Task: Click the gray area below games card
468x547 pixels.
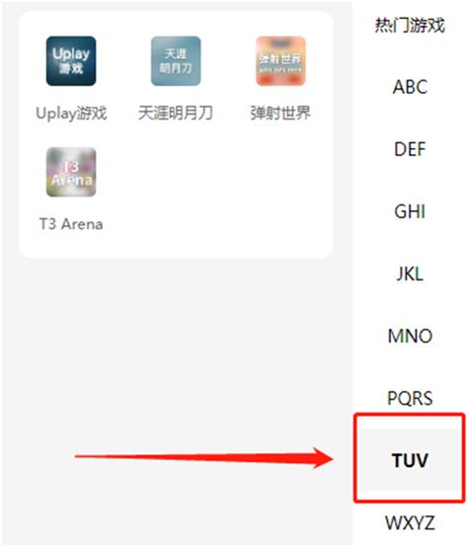Action: coord(175,349)
